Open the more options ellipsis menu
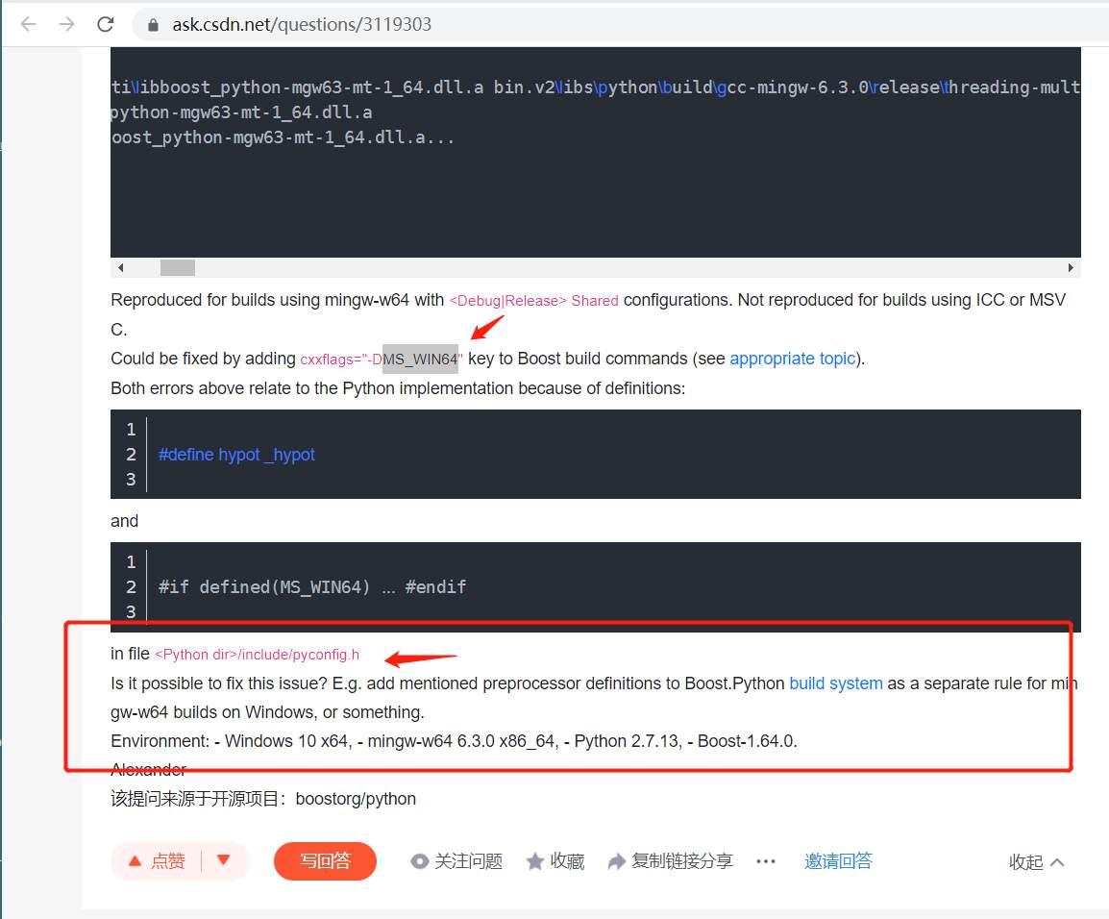 point(765,861)
